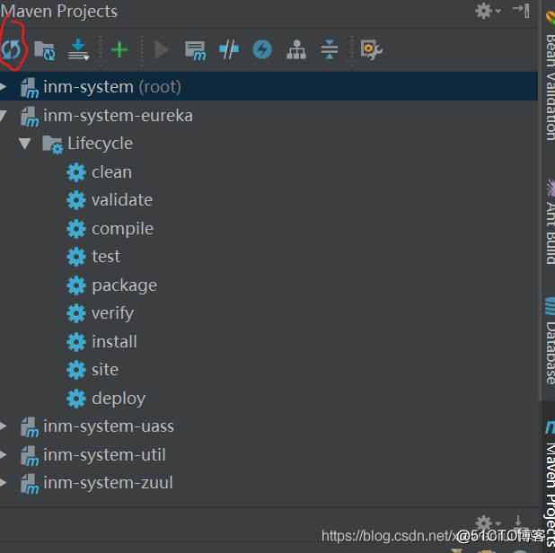Image resolution: width=555 pixels, height=553 pixels.
Task: Click the Execute Maven Goal icon
Action: 195,50
